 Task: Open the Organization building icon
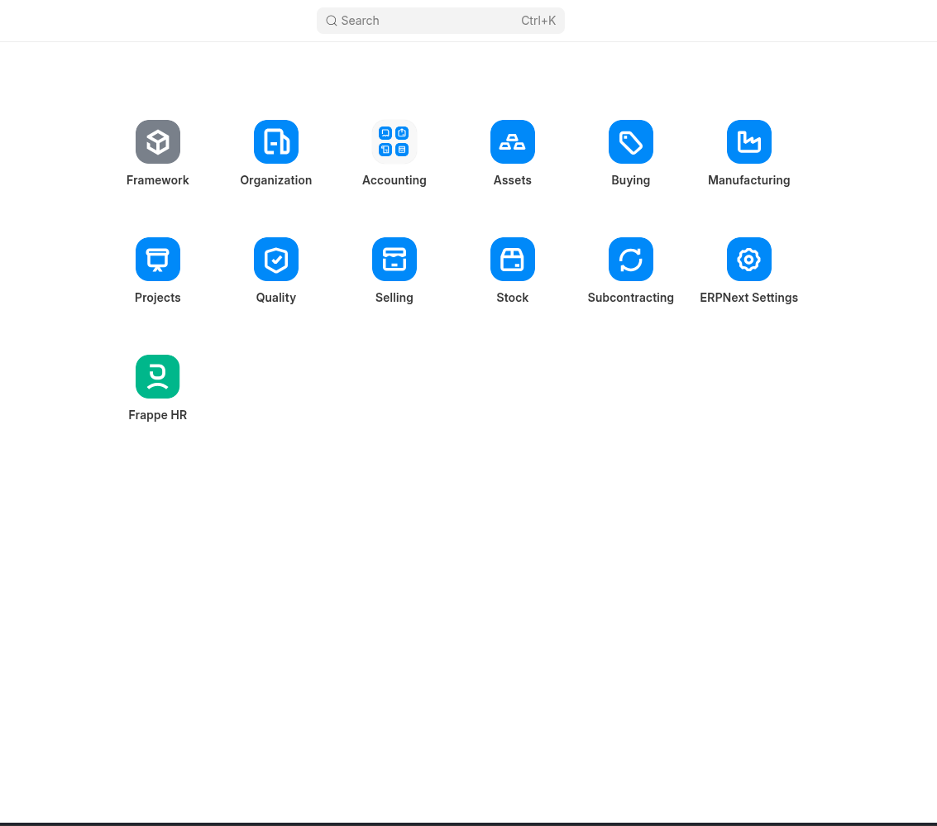[276, 141]
